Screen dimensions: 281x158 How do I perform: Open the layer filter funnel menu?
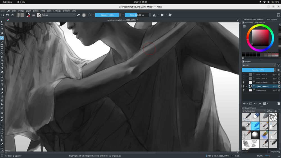[x=278, y=65]
